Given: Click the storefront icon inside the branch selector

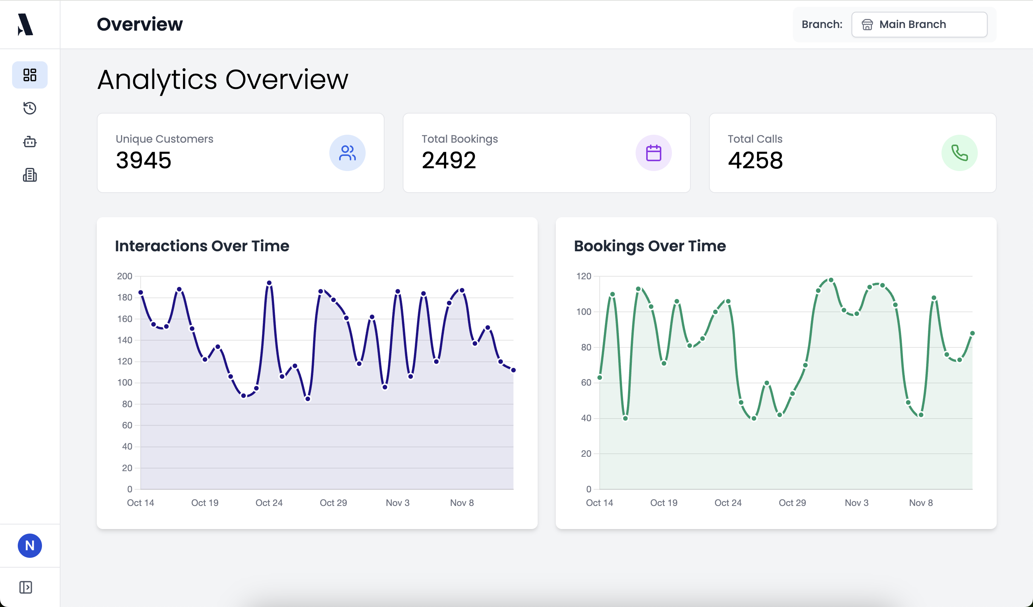Looking at the screenshot, I should pos(868,25).
